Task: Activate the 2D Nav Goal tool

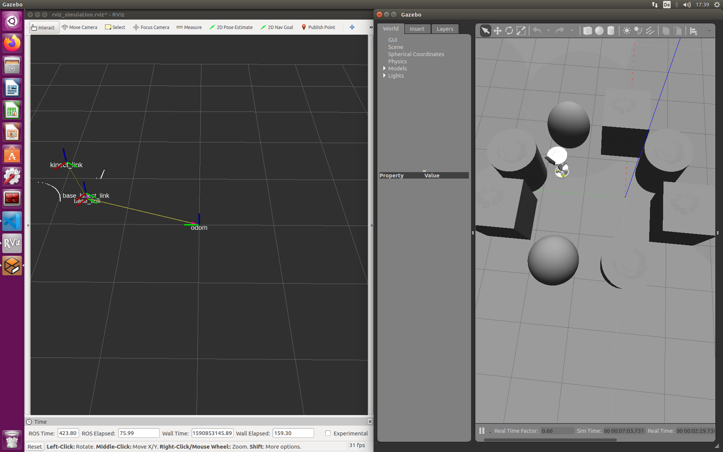Action: pyautogui.click(x=277, y=27)
